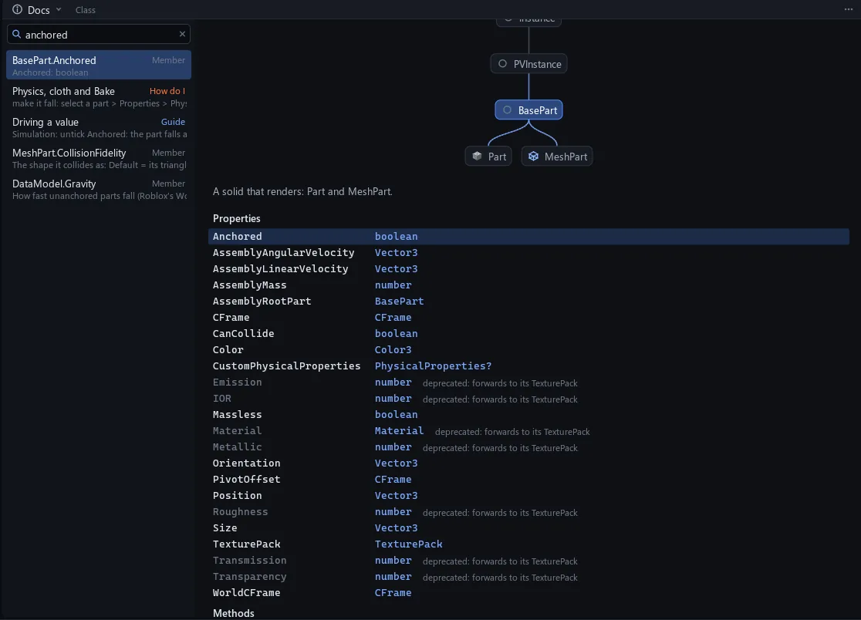This screenshot has height=620, width=861.
Task: Select the WorldCFrame property
Action: 247,592
